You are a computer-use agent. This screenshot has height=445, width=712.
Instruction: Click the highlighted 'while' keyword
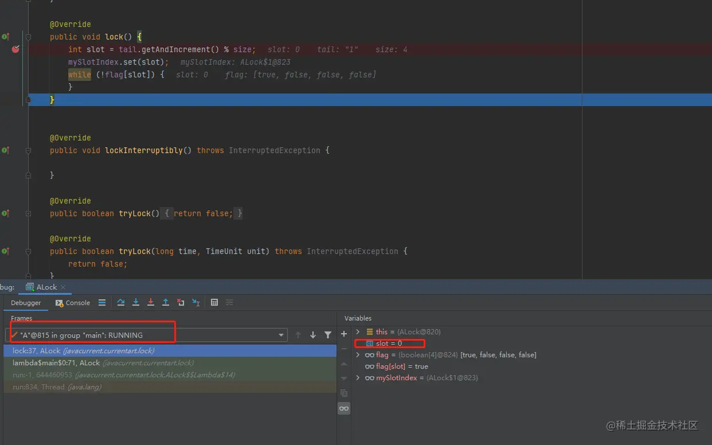[x=80, y=75]
